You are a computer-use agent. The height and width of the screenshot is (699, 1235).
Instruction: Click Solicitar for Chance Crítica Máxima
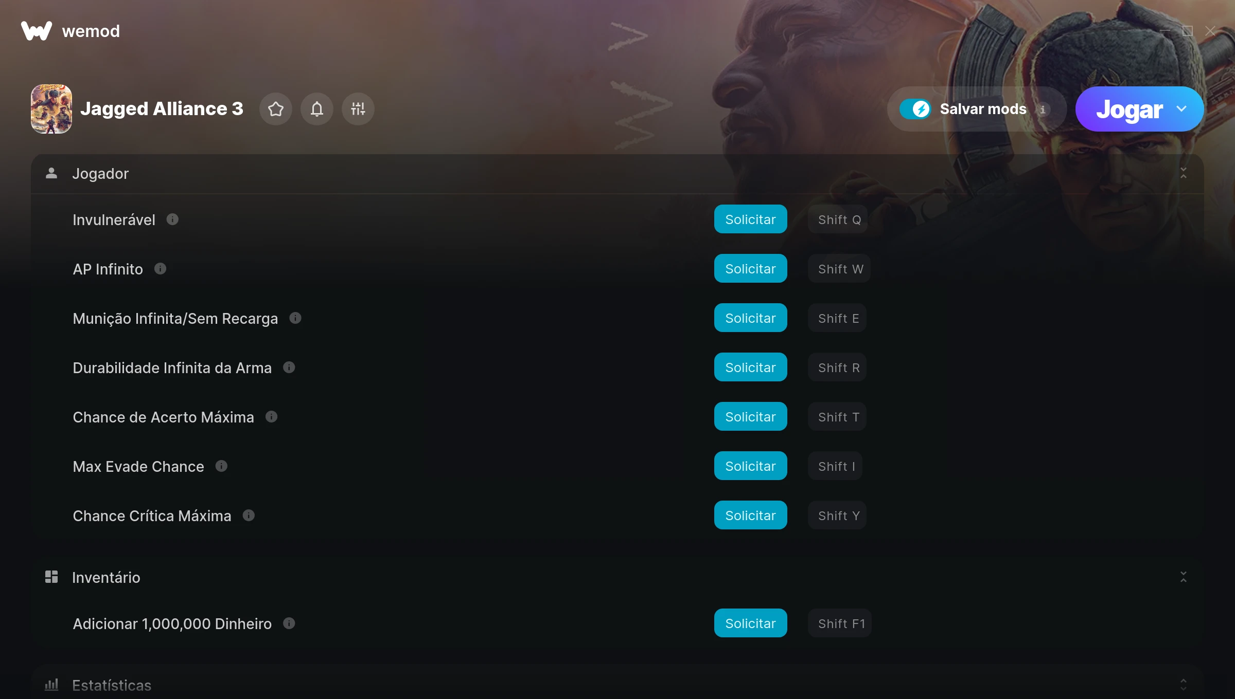[x=750, y=516]
